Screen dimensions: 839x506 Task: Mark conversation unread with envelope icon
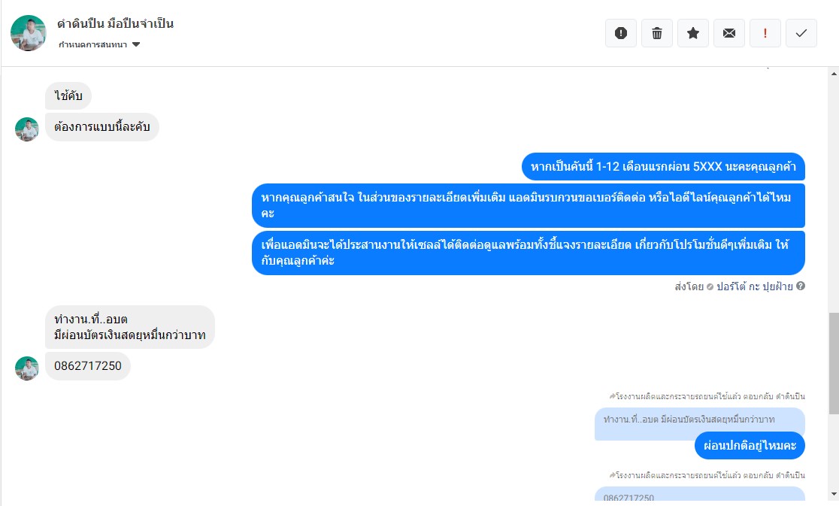729,33
